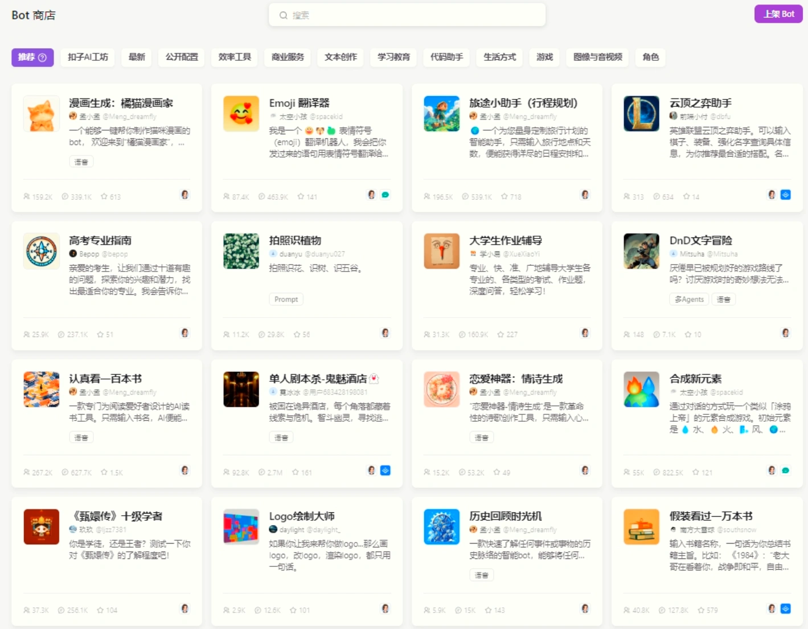Viewport: 808px width, 629px height.
Task: Open the Emoji 翻译器 smiley icon
Action: click(x=241, y=114)
